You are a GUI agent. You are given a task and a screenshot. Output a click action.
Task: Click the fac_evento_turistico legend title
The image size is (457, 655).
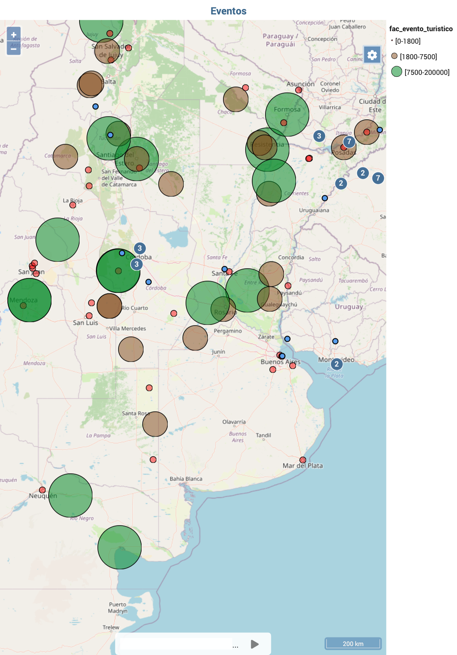pyautogui.click(x=421, y=29)
